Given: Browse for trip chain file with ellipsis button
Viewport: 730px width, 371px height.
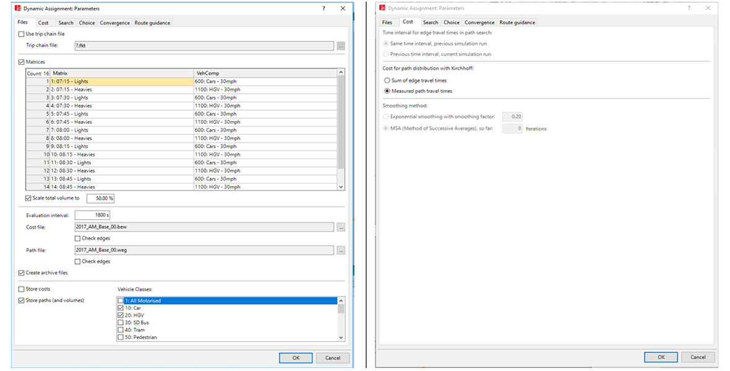Looking at the screenshot, I should tap(341, 46).
